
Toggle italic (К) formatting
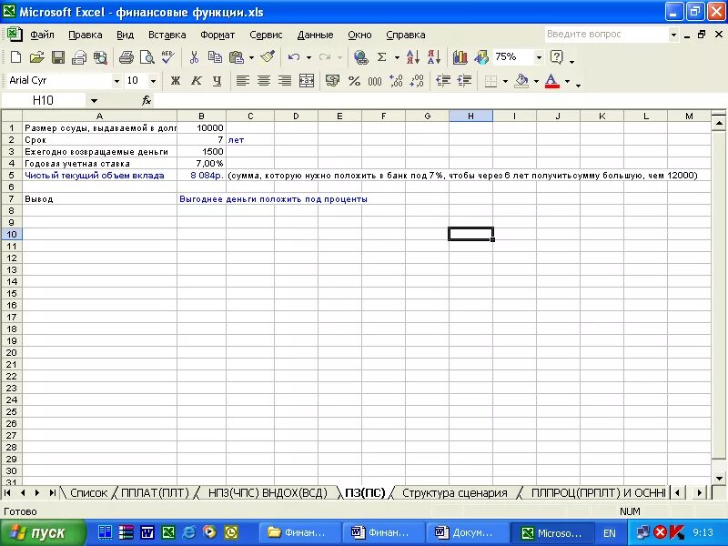[x=196, y=81]
